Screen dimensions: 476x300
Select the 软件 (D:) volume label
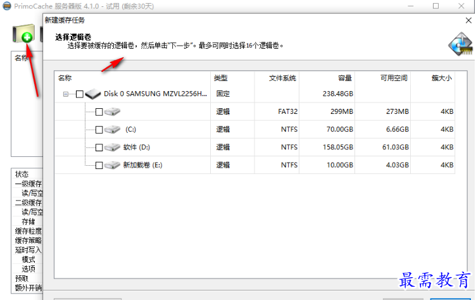tap(136, 147)
